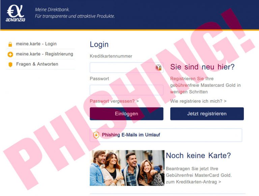Click the photo of four smiling people
The width and height of the screenshot is (259, 196).
click(x=127, y=168)
